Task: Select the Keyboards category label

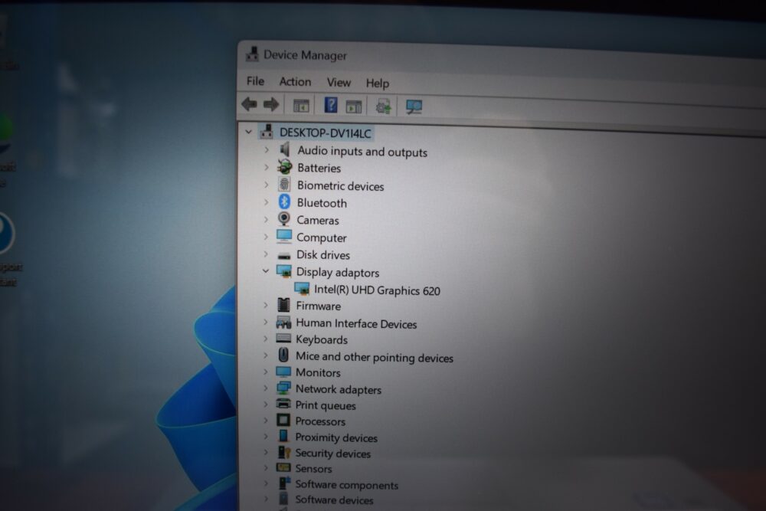Action: (322, 339)
